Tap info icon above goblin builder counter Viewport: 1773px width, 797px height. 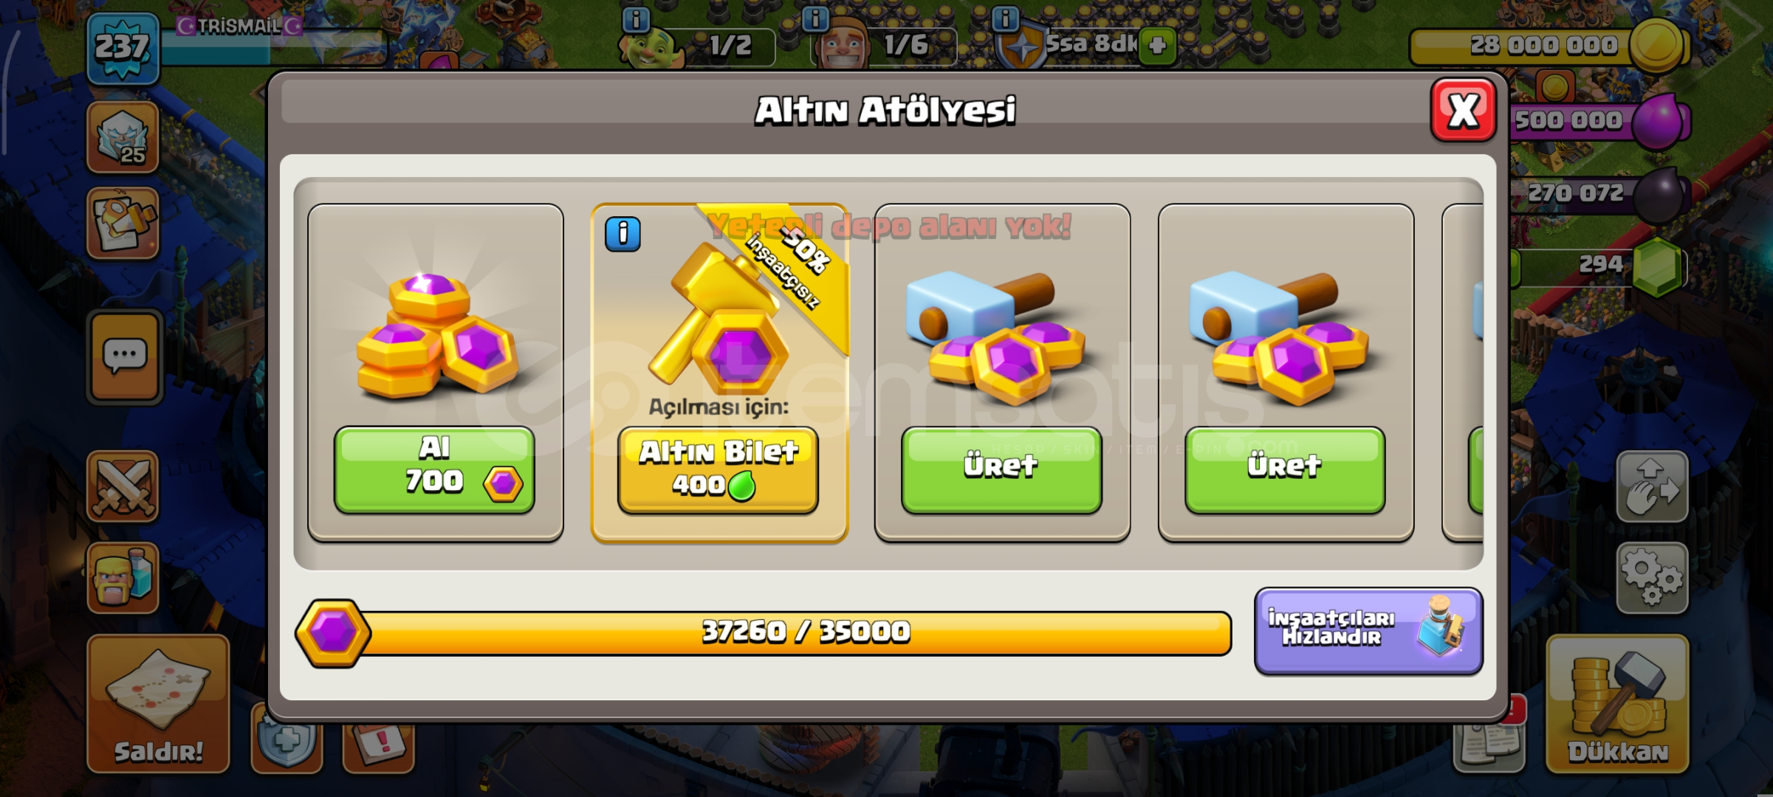[636, 19]
